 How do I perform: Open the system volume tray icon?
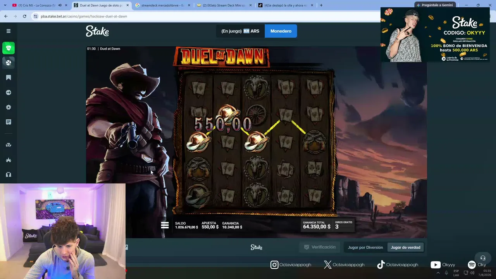pos(472,273)
